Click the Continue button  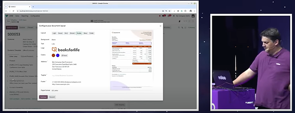pos(43,97)
